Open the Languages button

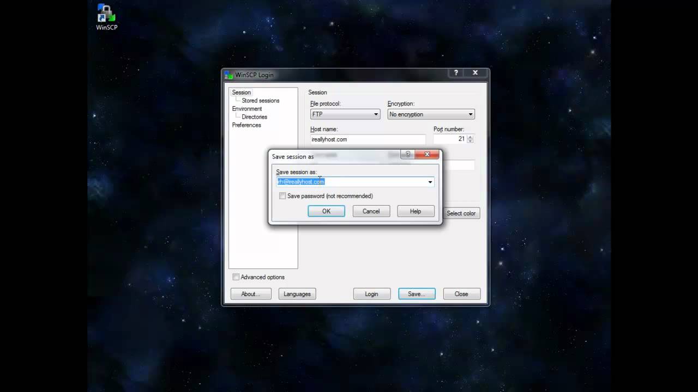297,294
